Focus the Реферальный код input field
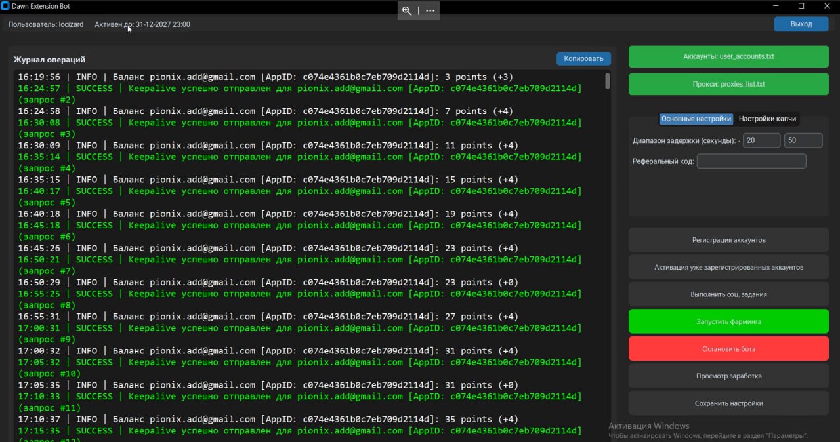The height and width of the screenshot is (442, 840). click(x=751, y=161)
